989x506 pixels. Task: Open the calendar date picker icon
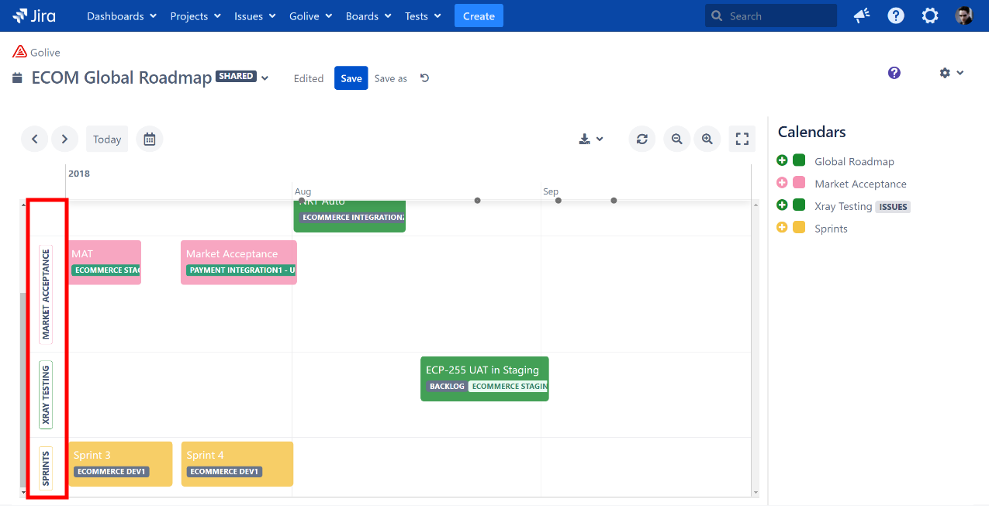[x=150, y=139]
